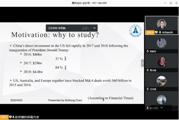The image size is (179, 120).
Task: Click the university logo on the slide
Action: [x=135, y=31]
